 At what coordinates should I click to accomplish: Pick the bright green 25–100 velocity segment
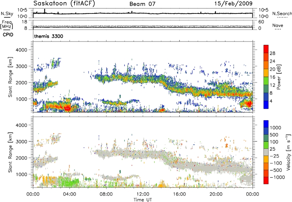[266, 145]
